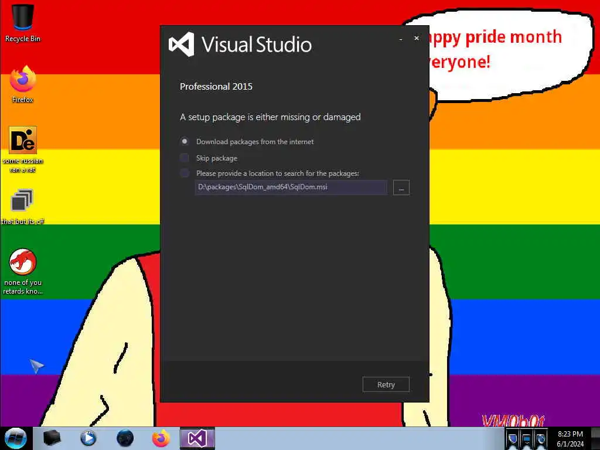The height and width of the screenshot is (450, 600).
Task: Minimize the Visual Studio installer window
Action: [401, 39]
